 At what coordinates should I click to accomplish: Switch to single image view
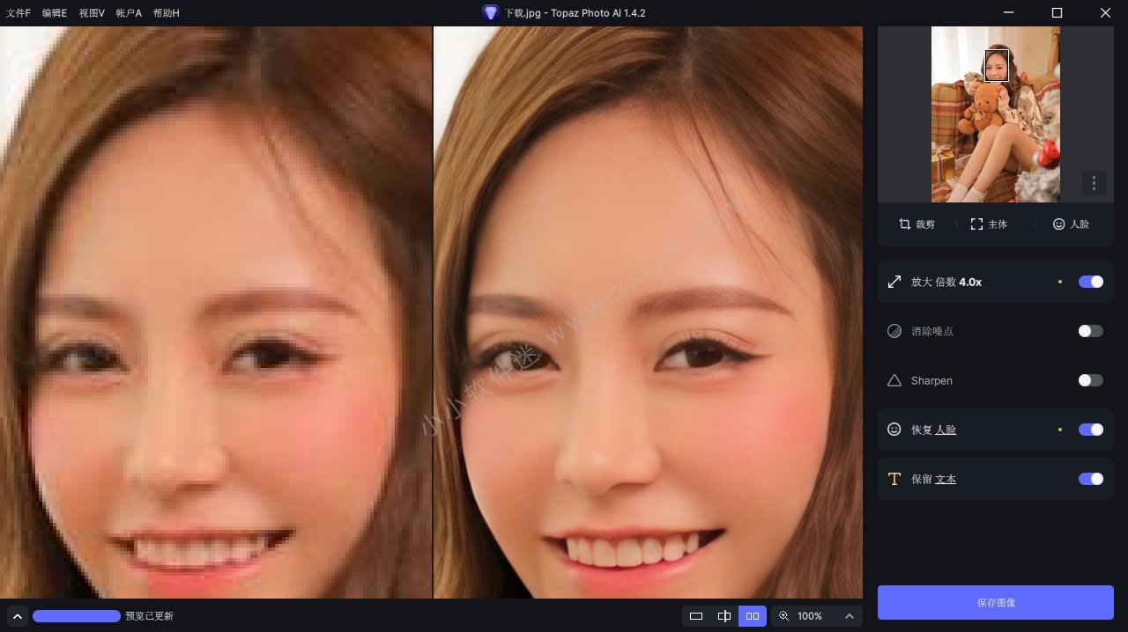pyautogui.click(x=696, y=616)
